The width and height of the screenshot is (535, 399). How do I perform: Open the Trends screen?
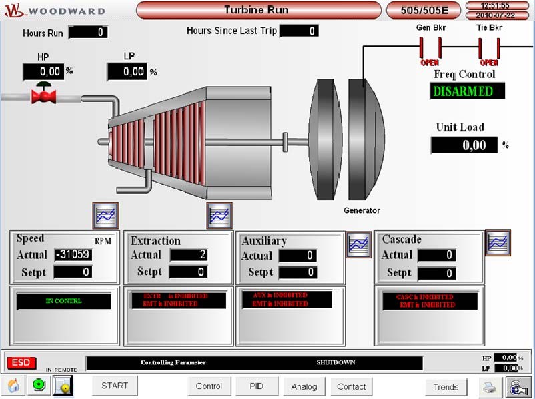[446, 388]
